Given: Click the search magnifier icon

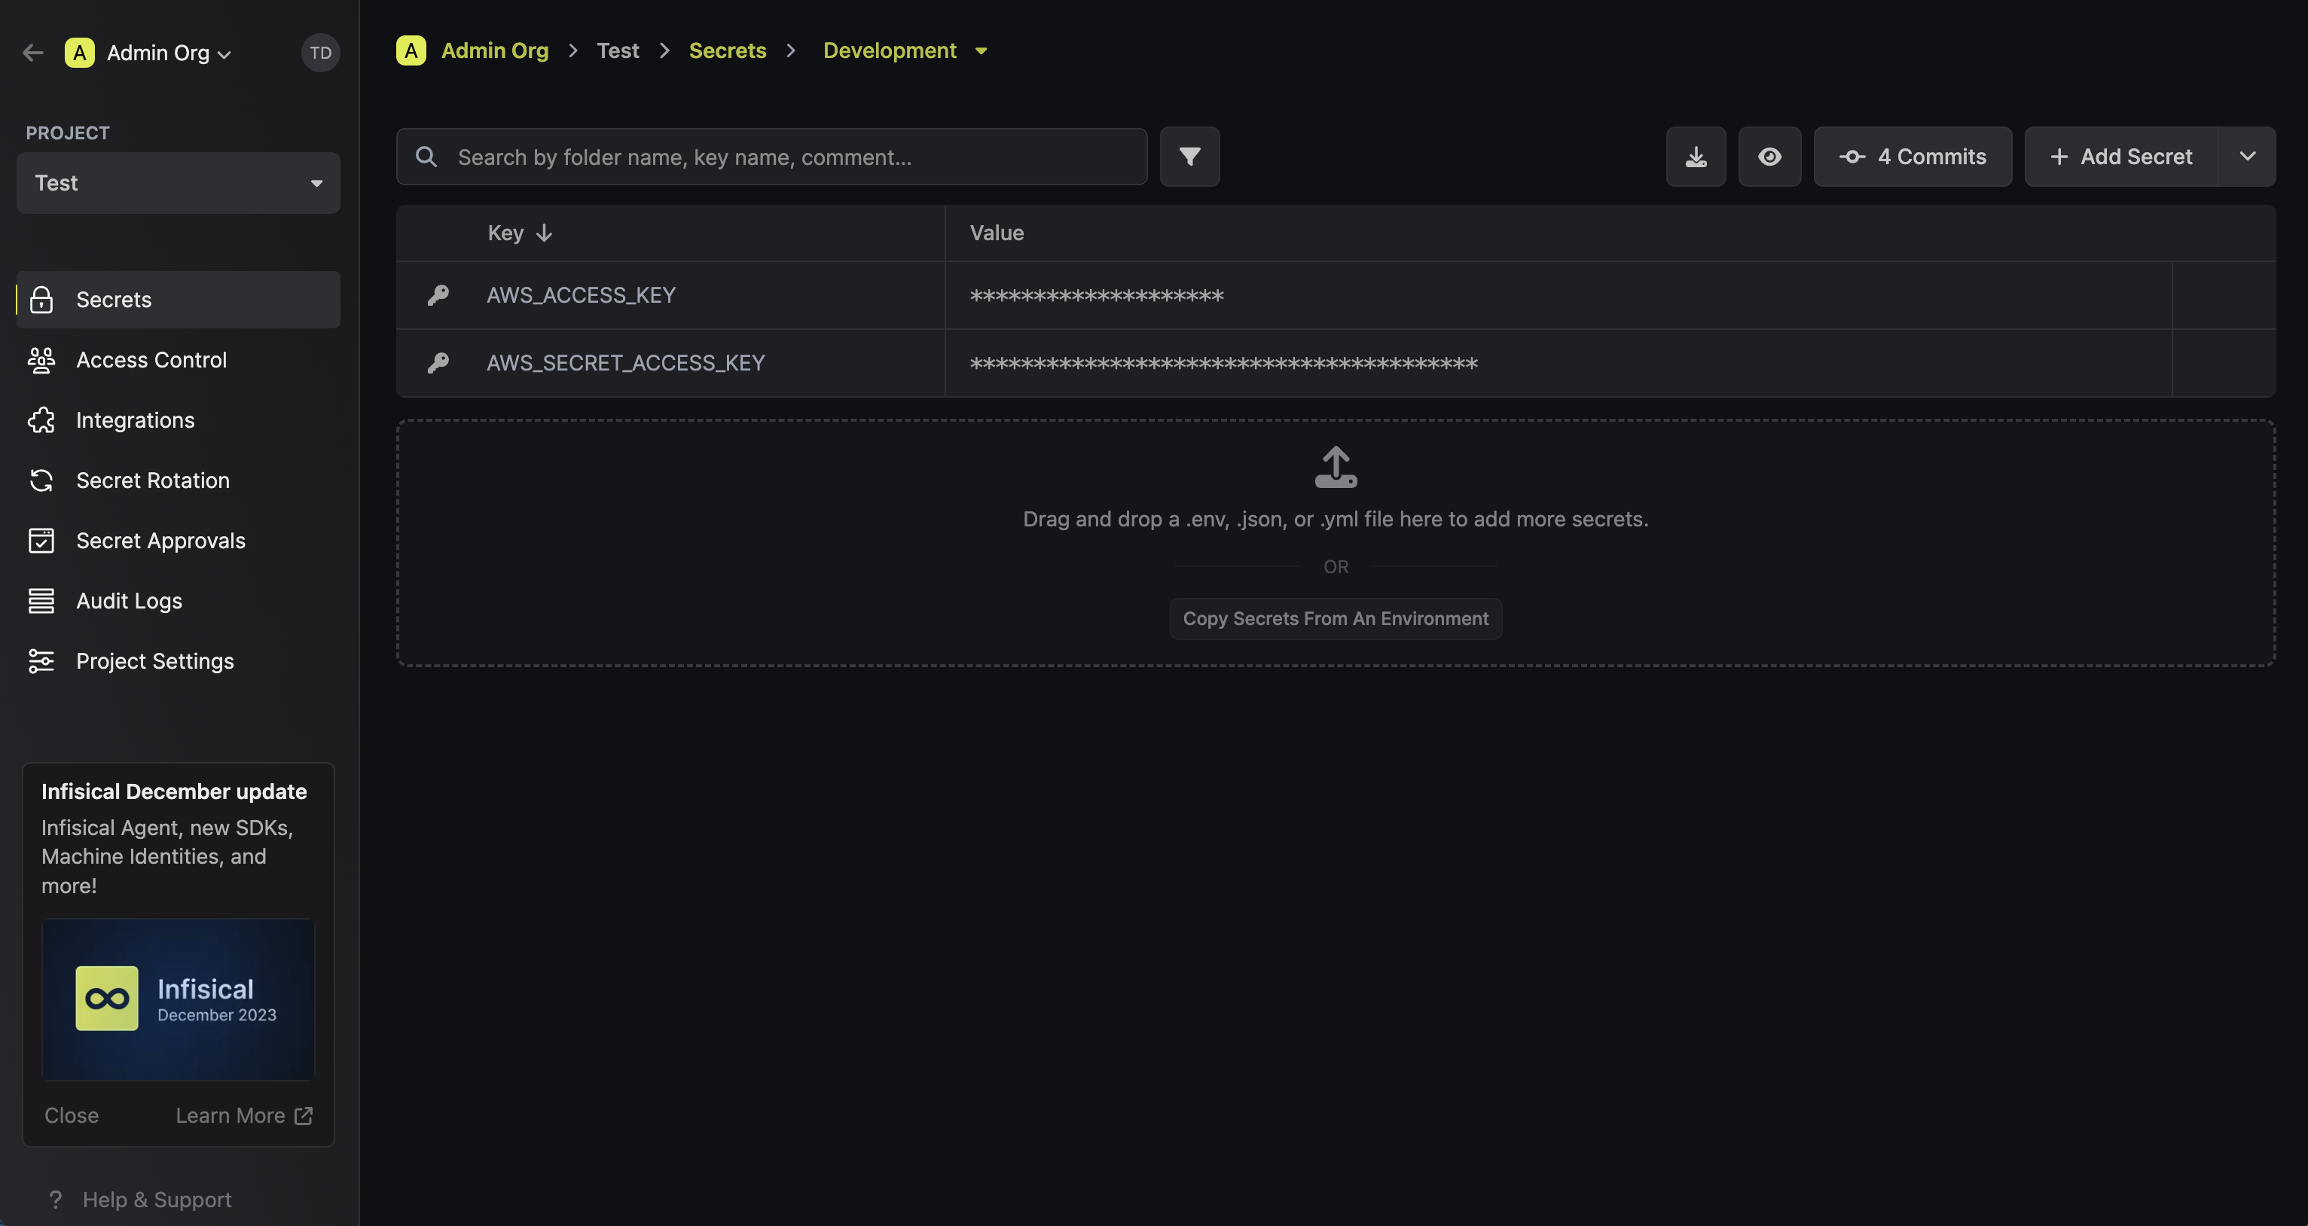Looking at the screenshot, I should (426, 157).
